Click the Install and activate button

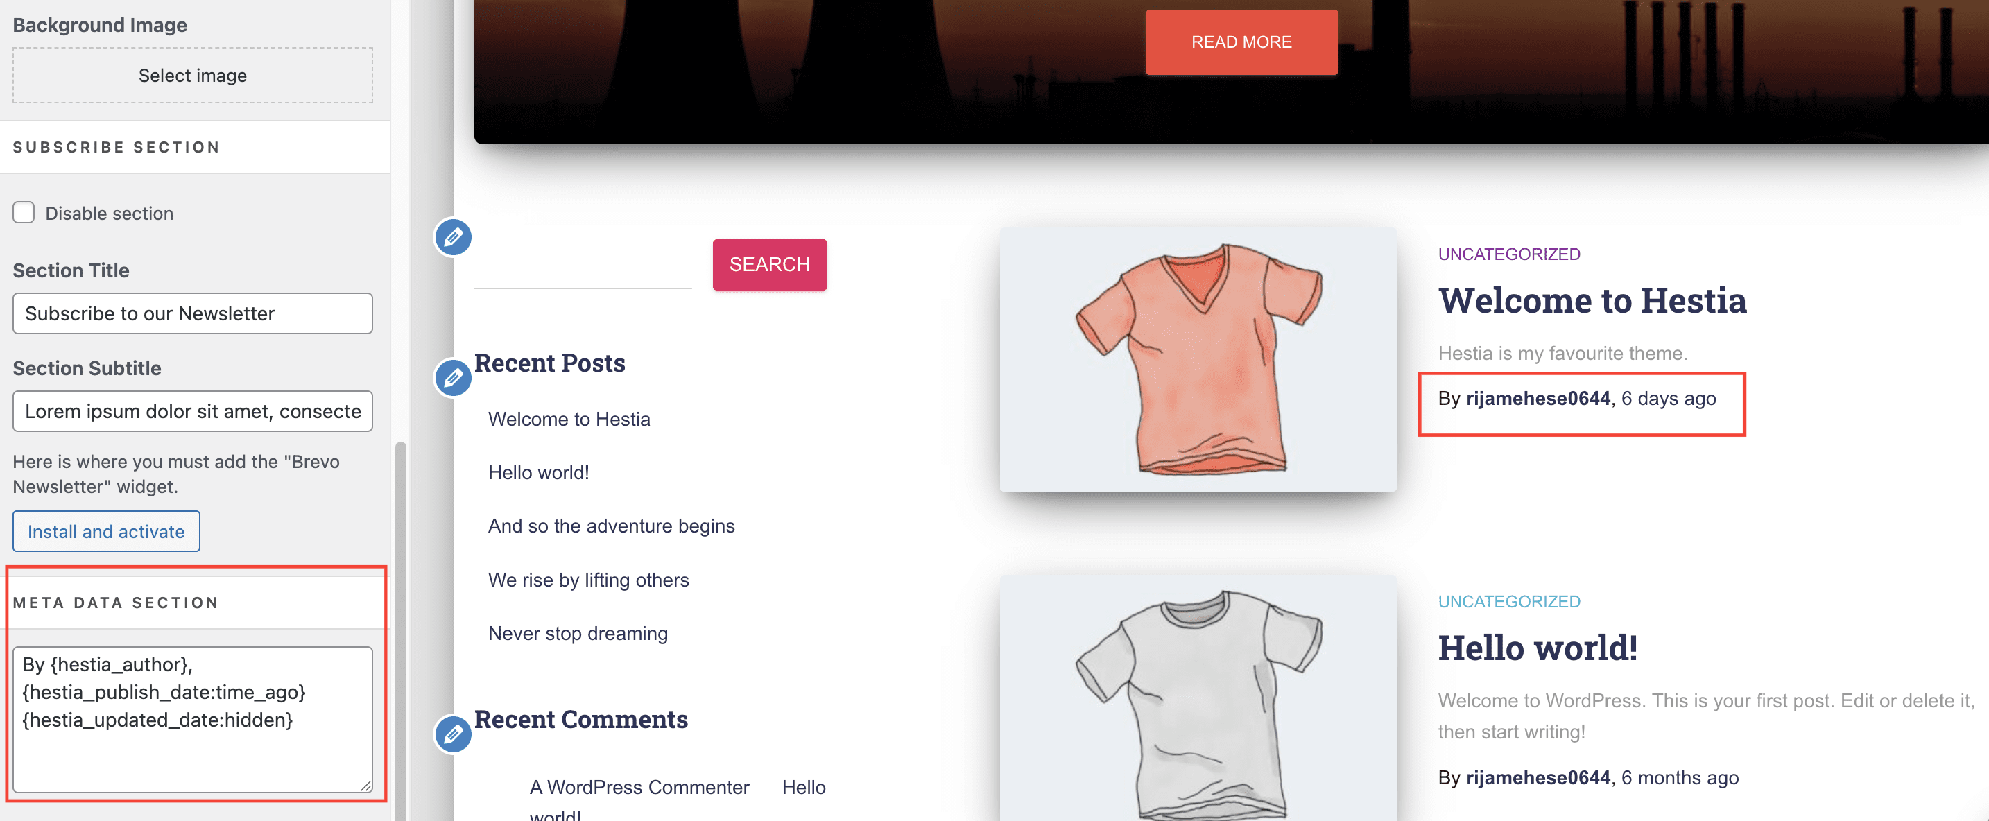(x=106, y=531)
